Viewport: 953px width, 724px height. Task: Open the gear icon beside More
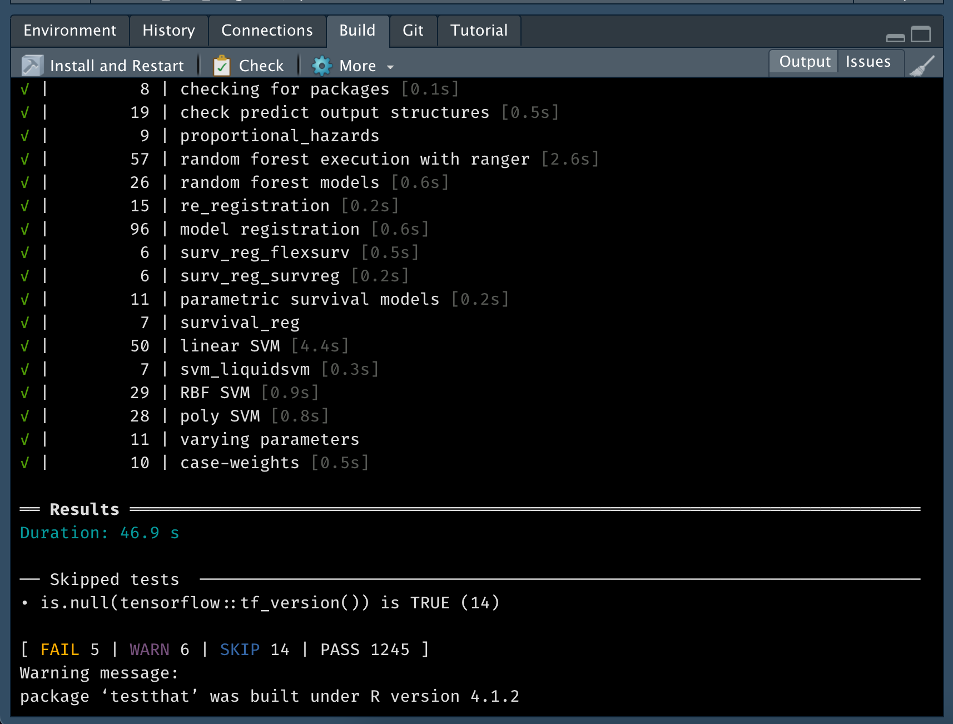321,65
